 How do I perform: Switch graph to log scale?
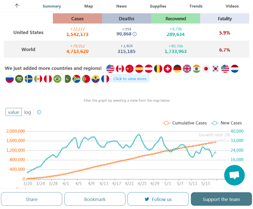28,112
